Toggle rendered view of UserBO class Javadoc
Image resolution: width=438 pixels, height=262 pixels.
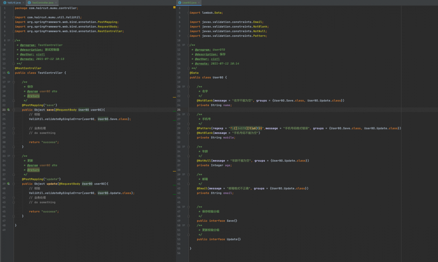[184, 45]
